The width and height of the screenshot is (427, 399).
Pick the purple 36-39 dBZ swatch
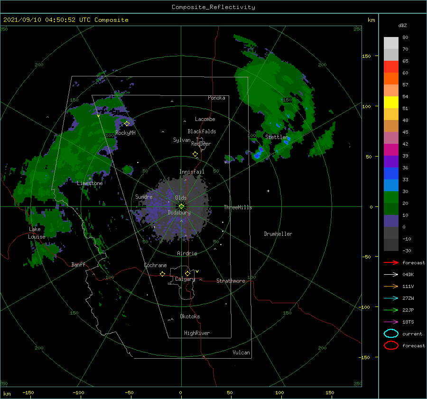[391, 162]
